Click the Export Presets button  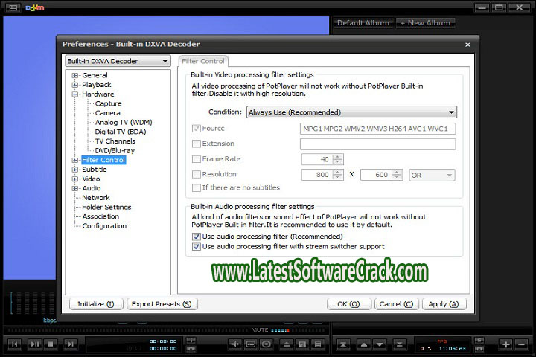pos(162,303)
